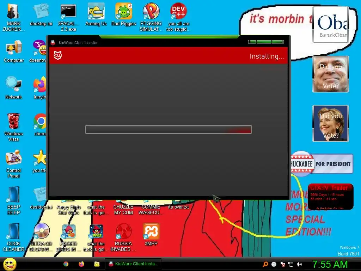361x271 pixels.
Task: Select the Among Us desktop shortcut
Action: point(96,14)
